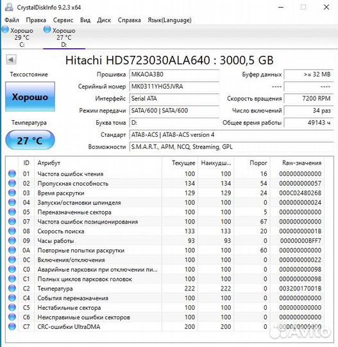The image size is (338, 347).
Task: Click status orb for attribute 09
Action: pos(12,240)
